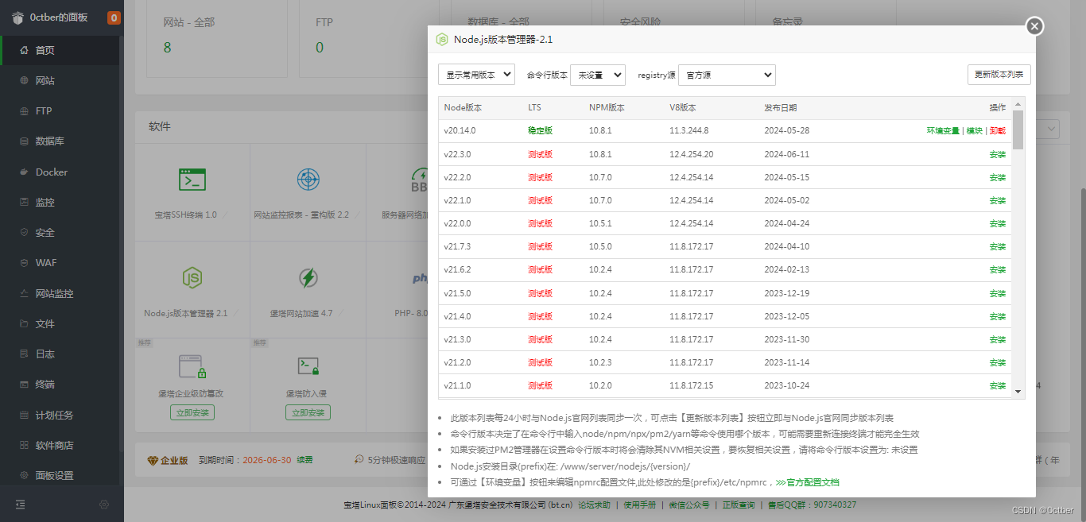Click the 12.4.254.20 V8 version cell
The image size is (1086, 522).
coord(692,154)
